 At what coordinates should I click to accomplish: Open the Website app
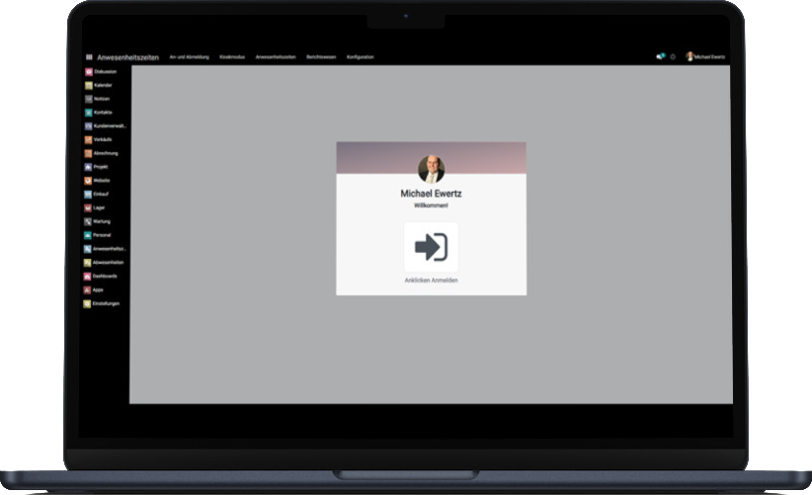(100, 181)
